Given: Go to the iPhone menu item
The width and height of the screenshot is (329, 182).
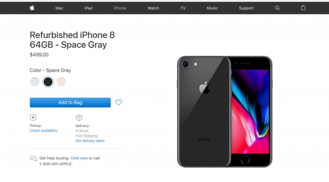Looking at the screenshot, I should (x=120, y=8).
